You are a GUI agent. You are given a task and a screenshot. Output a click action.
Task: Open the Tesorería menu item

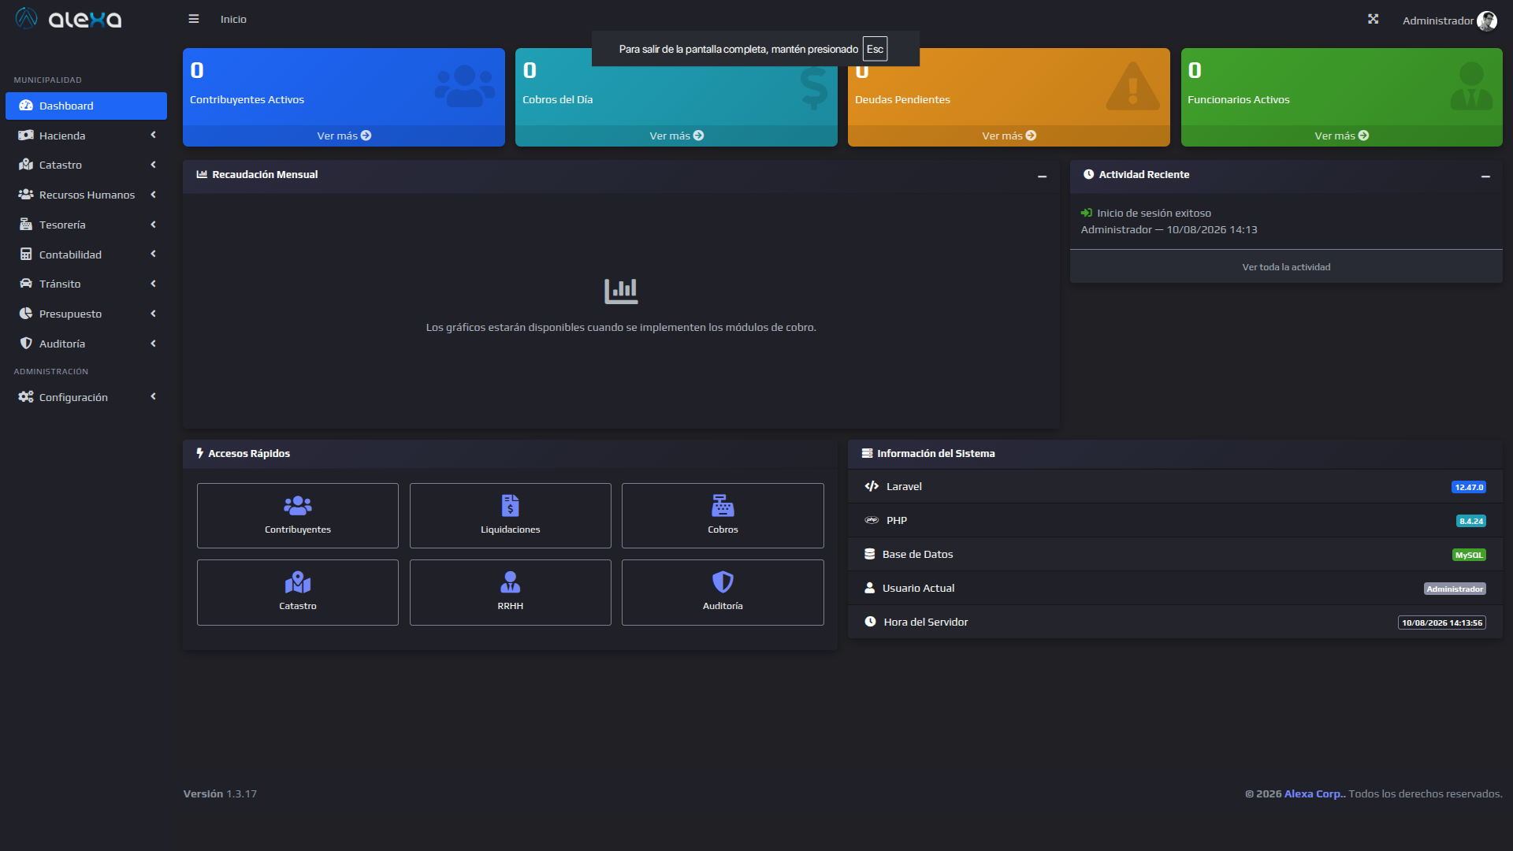(x=86, y=225)
